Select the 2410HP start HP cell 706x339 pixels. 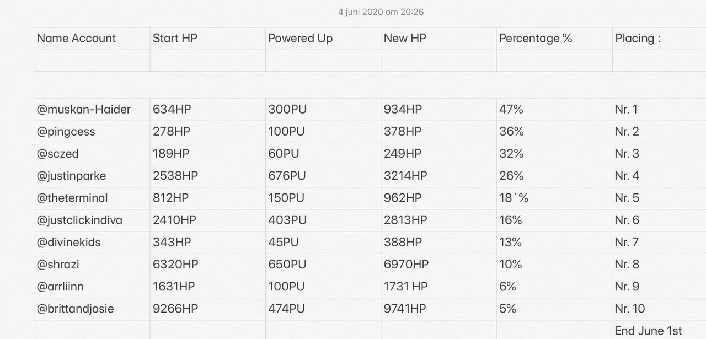click(207, 220)
